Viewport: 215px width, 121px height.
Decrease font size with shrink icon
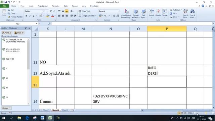tap(54, 11)
